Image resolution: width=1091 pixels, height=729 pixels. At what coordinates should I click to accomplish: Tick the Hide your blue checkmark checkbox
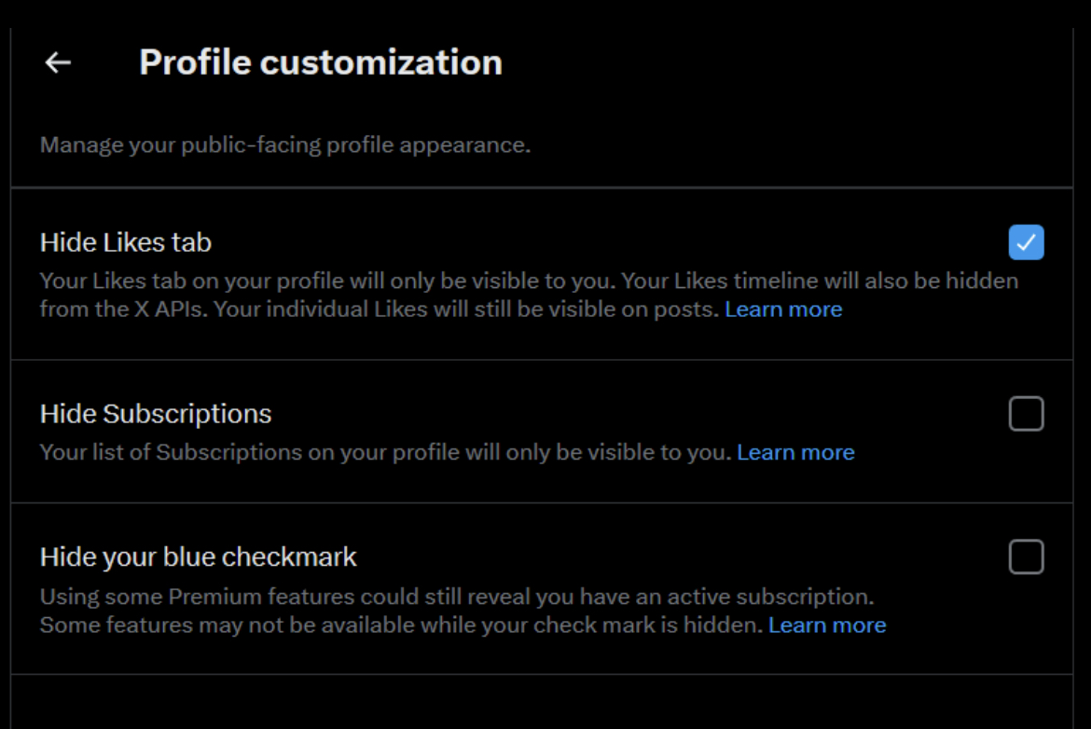[1026, 557]
